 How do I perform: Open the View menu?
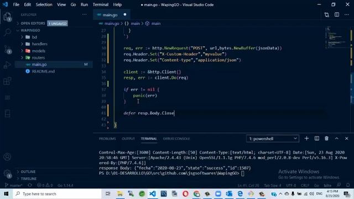pos(61,4)
